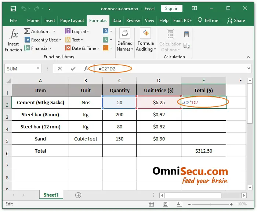
Task: Switch to Page Break Preview view
Action: click(179, 204)
